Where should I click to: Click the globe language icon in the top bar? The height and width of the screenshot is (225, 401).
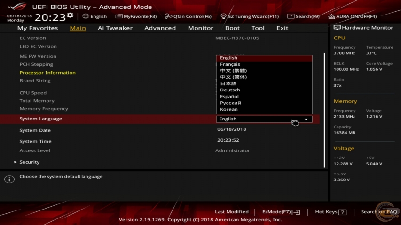[86, 16]
